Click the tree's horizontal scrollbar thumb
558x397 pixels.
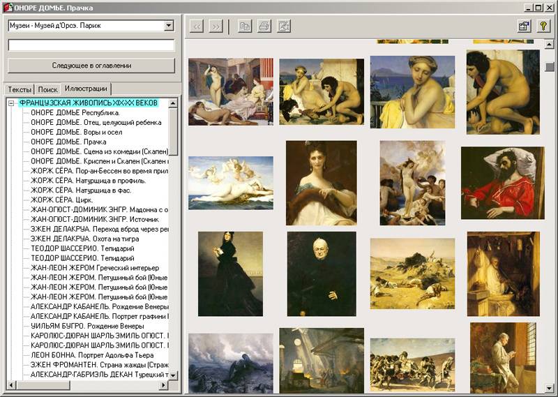(43, 385)
